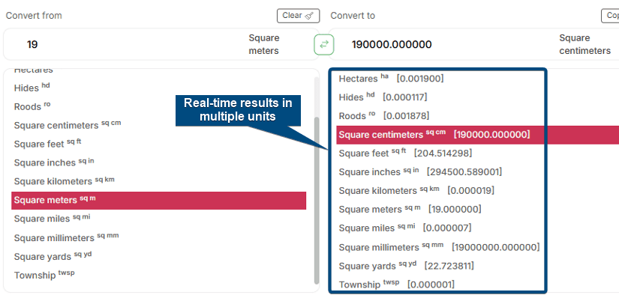Viewport: 619px width, 295px height.
Task: Select Square millimeters [19000000.000000] result
Action: [x=439, y=247]
